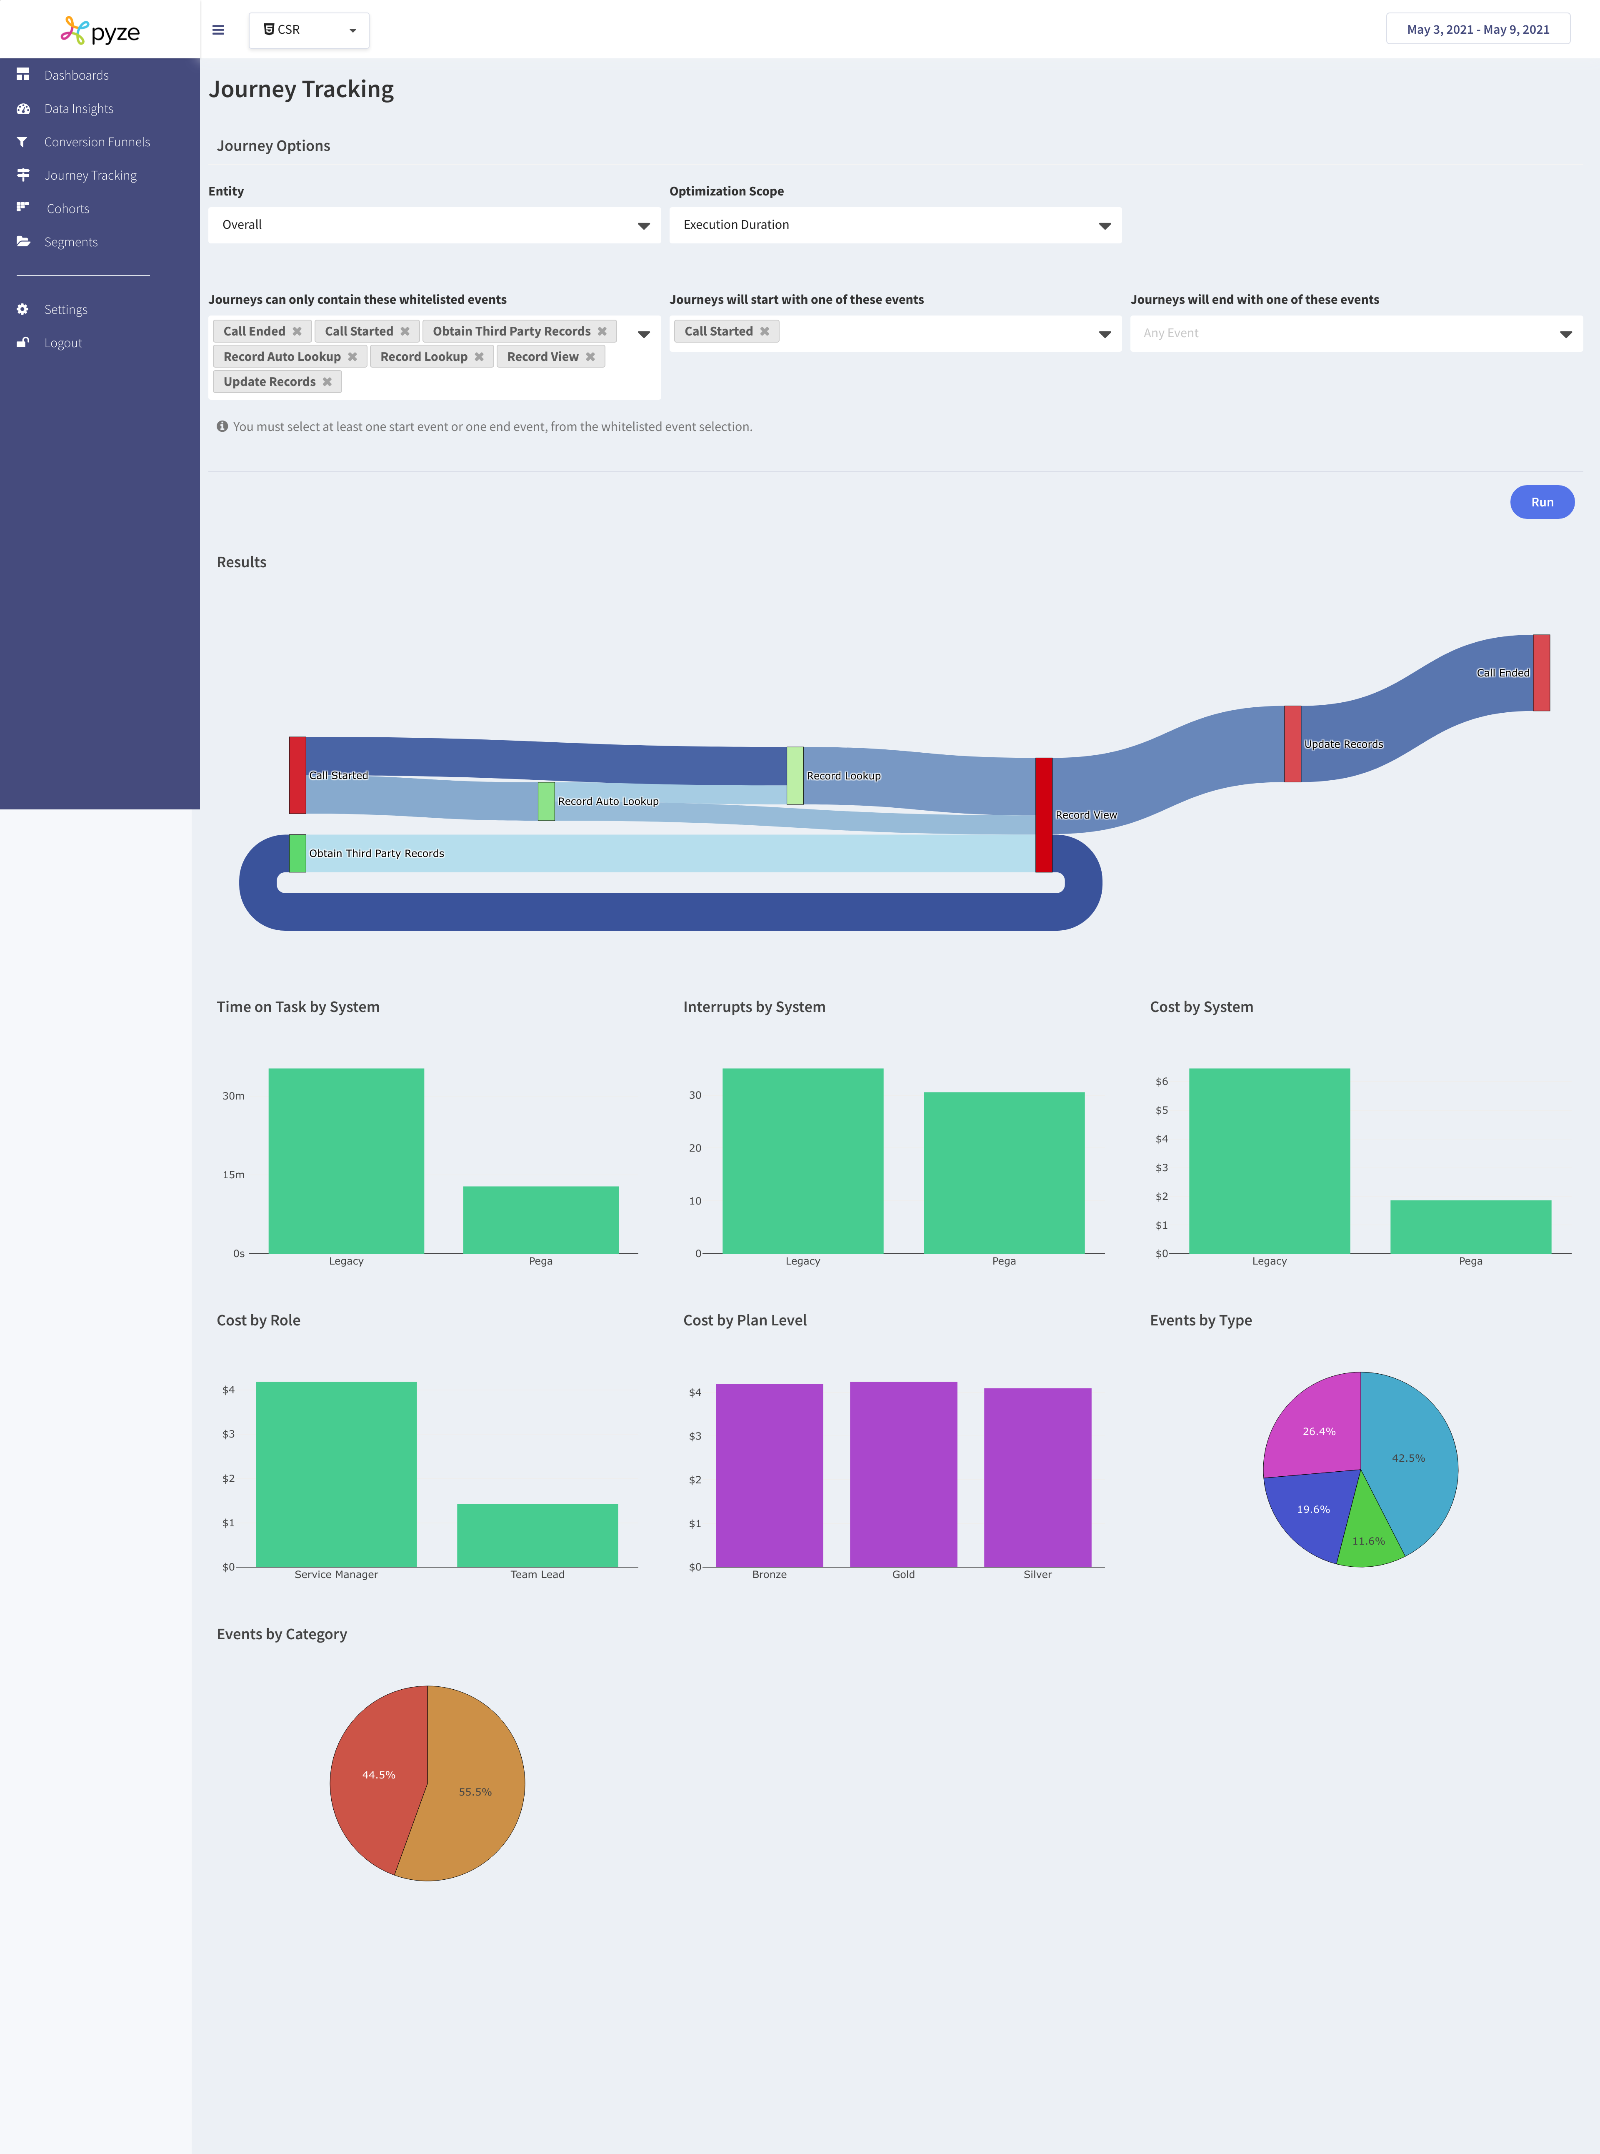The image size is (1600, 2154).
Task: Click the Gold bar in Cost by Plan Level
Action: (904, 1475)
